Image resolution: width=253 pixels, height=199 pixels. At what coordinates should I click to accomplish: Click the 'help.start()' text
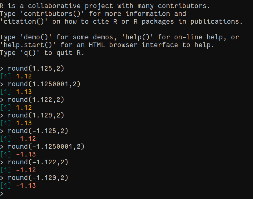pos(28,45)
